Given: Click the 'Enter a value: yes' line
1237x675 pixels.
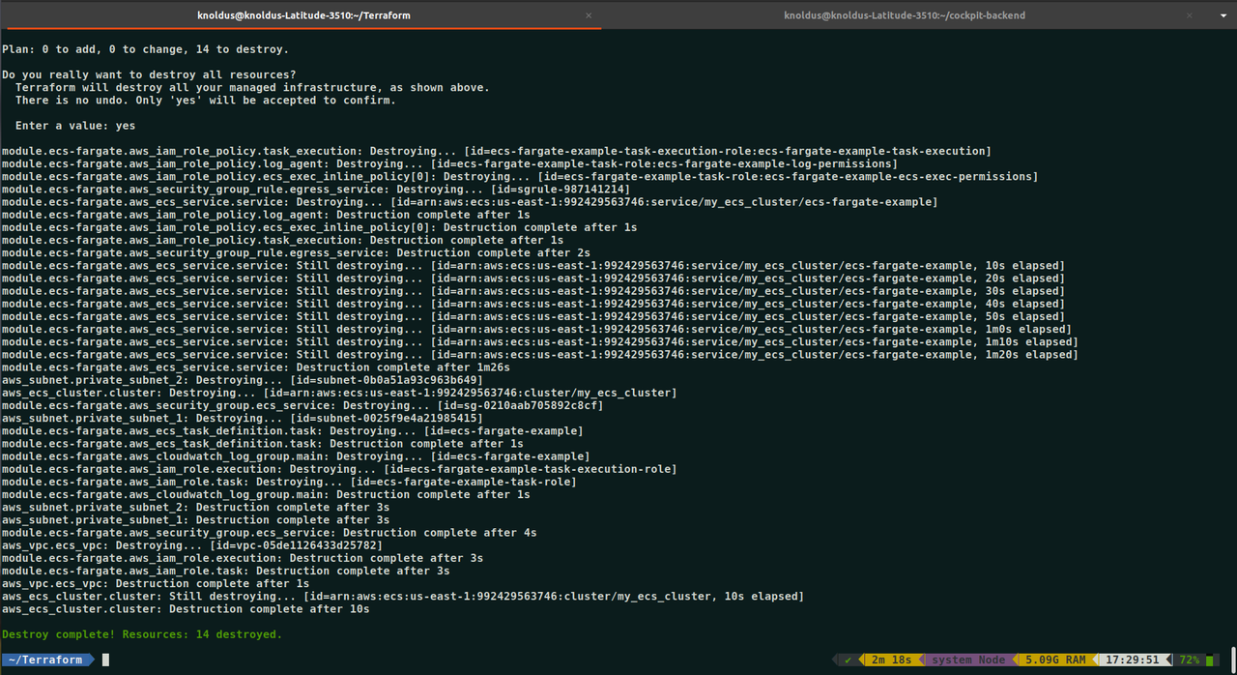Looking at the screenshot, I should click(75, 126).
